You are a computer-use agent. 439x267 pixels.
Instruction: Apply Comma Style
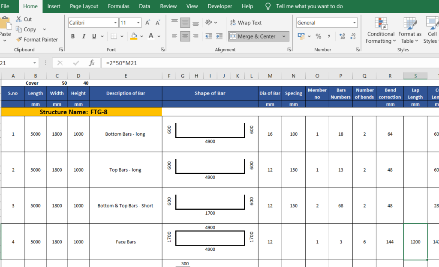tap(329, 36)
